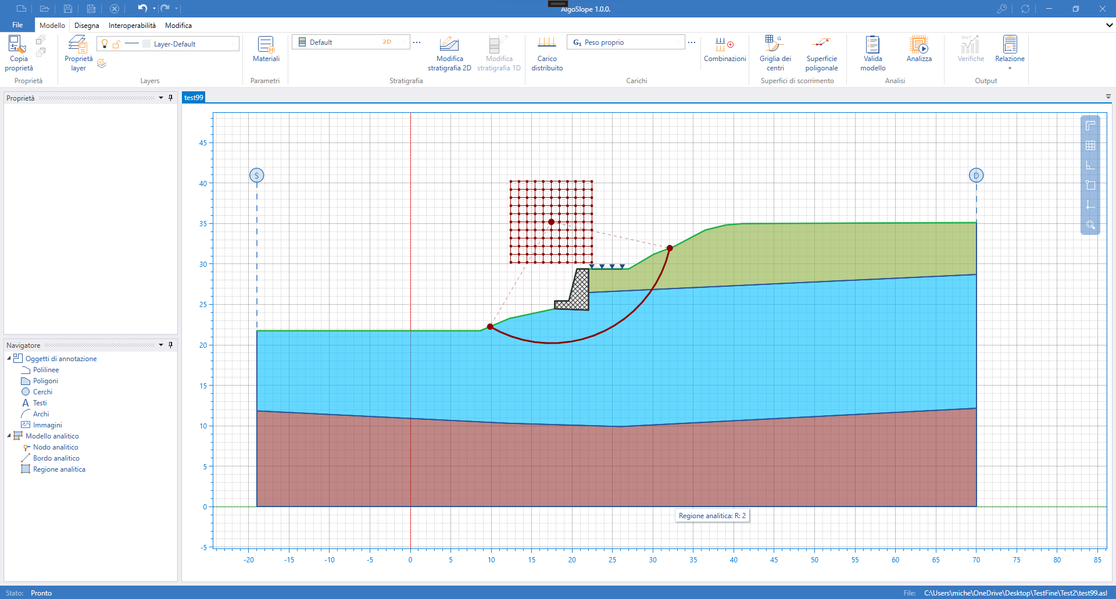1116x599 pixels.
Task: Click Copia proprietà tool
Action: [19, 54]
